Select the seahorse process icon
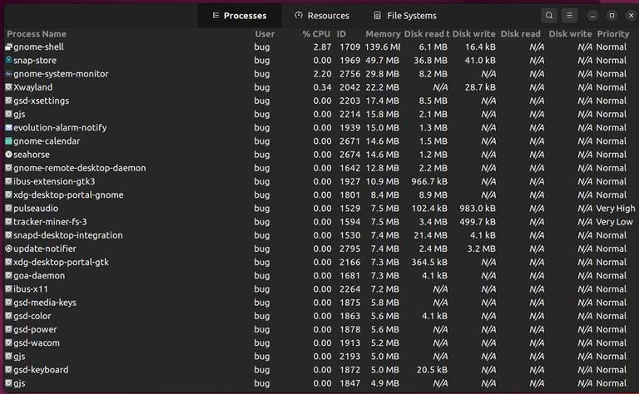 coord(8,155)
